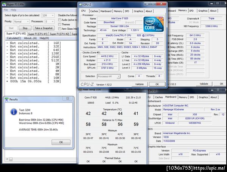Open the Help menu in Hyper PI

(x=14, y=10)
